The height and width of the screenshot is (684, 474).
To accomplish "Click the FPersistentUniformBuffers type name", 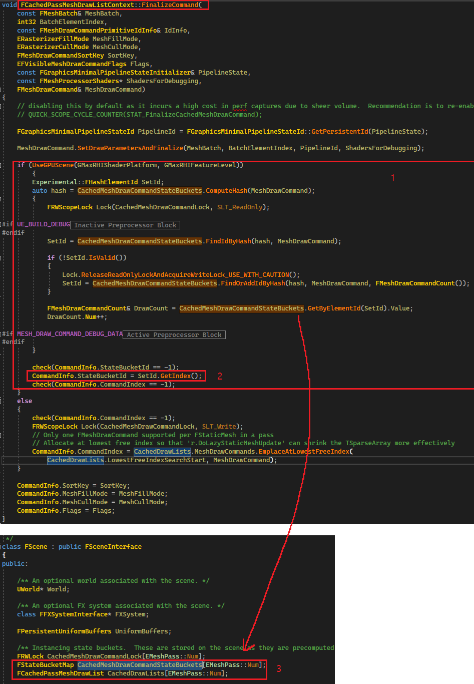I will 64,631.
